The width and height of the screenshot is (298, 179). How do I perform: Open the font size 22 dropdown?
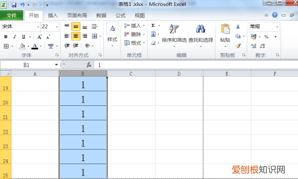[x=57, y=27]
